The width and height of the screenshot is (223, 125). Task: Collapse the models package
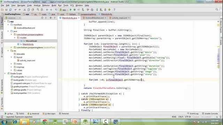tap(15, 38)
